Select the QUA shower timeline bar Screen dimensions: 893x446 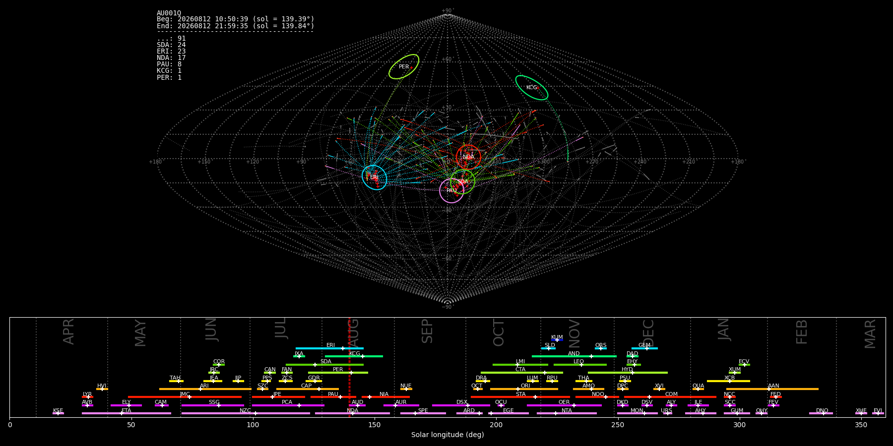click(698, 389)
